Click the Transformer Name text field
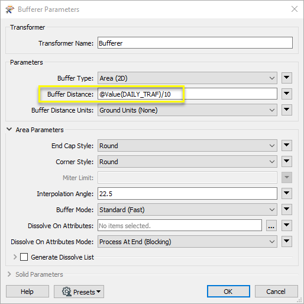 click(x=195, y=43)
